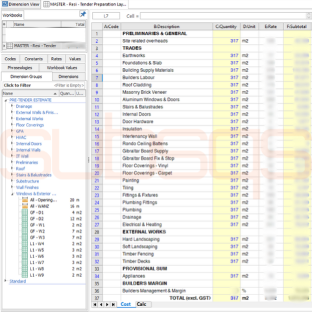Open the Dimension View tab

click(x=21, y=4)
